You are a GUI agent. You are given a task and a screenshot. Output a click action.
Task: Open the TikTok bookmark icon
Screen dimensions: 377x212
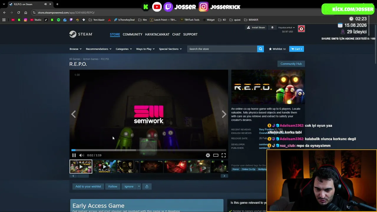46,20
